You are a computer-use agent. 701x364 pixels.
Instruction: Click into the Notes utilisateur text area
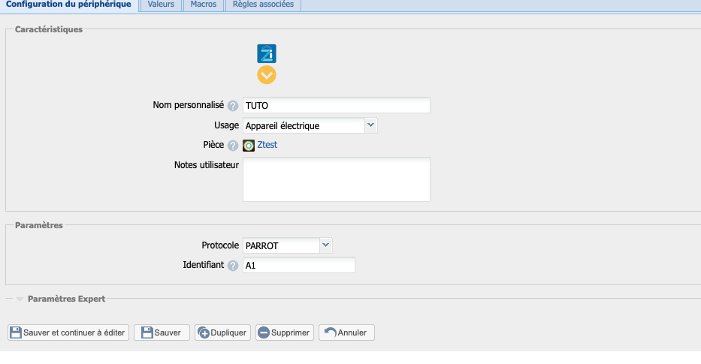pyautogui.click(x=336, y=179)
